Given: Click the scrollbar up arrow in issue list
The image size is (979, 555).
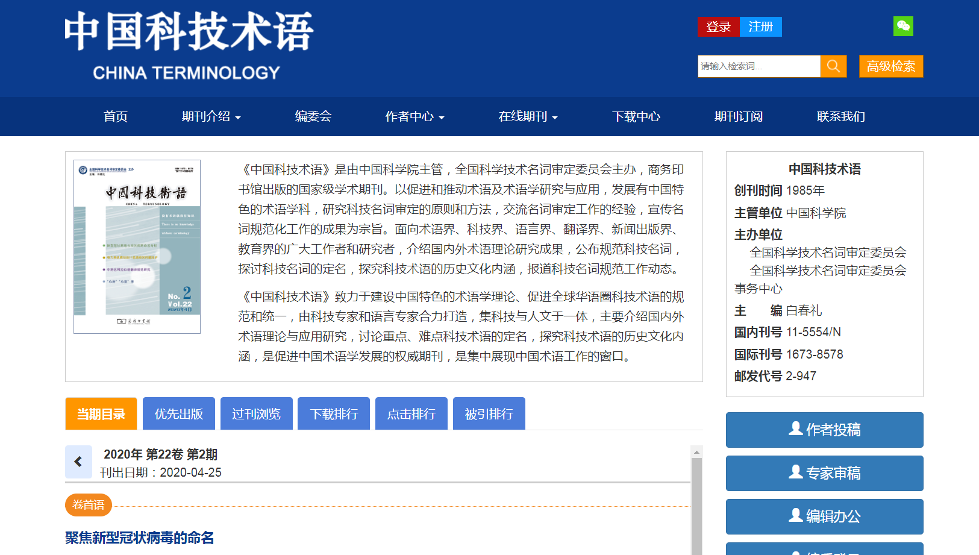Looking at the screenshot, I should click(x=696, y=452).
